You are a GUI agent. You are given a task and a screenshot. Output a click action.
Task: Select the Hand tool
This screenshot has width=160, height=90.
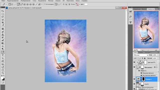pyautogui.click(x=3, y=70)
